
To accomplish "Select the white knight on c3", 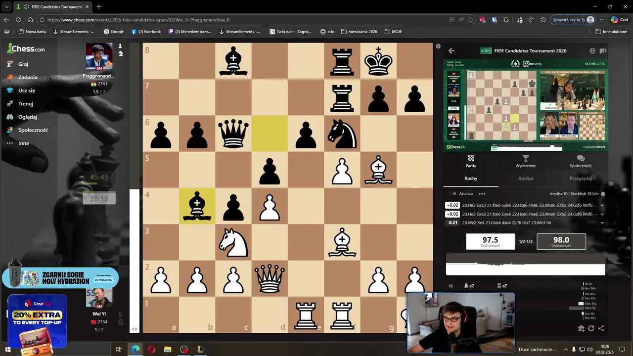I will click(x=233, y=242).
